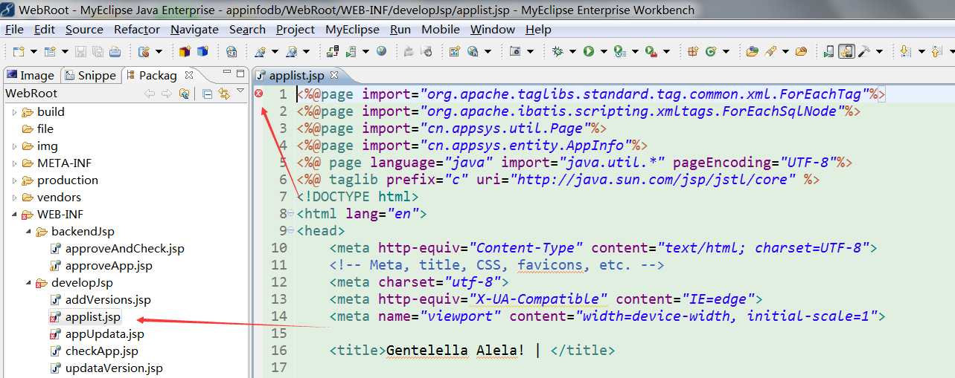Expand the build folder
This screenshot has height=378, width=955.
(x=14, y=112)
